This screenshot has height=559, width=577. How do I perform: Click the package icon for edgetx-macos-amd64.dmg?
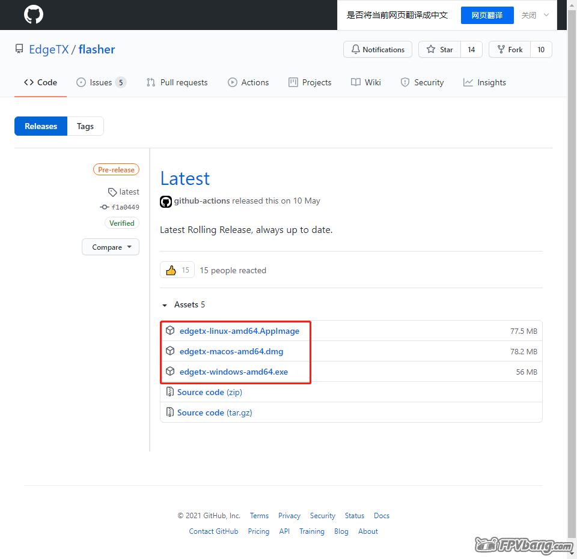(x=170, y=351)
